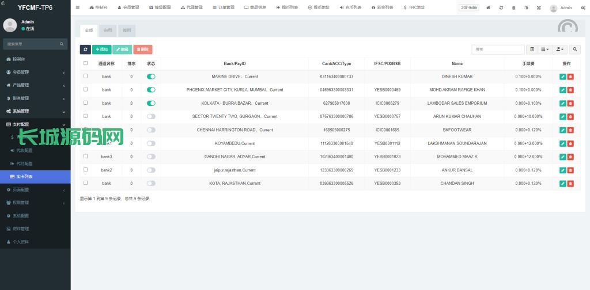Click the home icon in top bar
590x290 pixels.
pos(489,8)
